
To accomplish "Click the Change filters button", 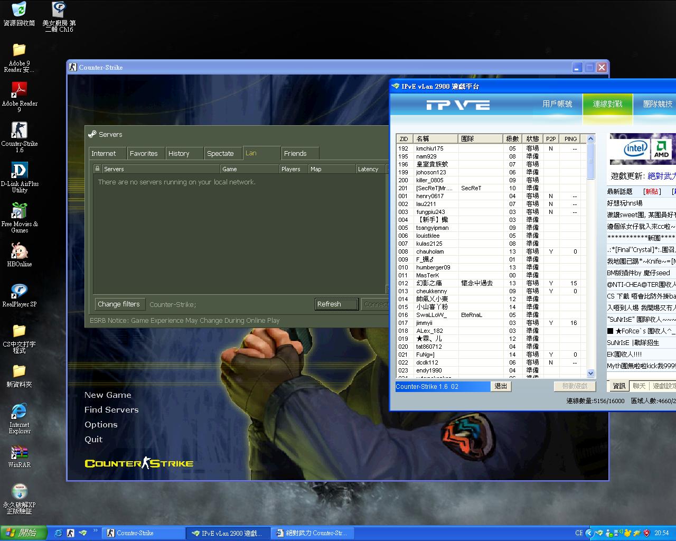I will point(119,304).
